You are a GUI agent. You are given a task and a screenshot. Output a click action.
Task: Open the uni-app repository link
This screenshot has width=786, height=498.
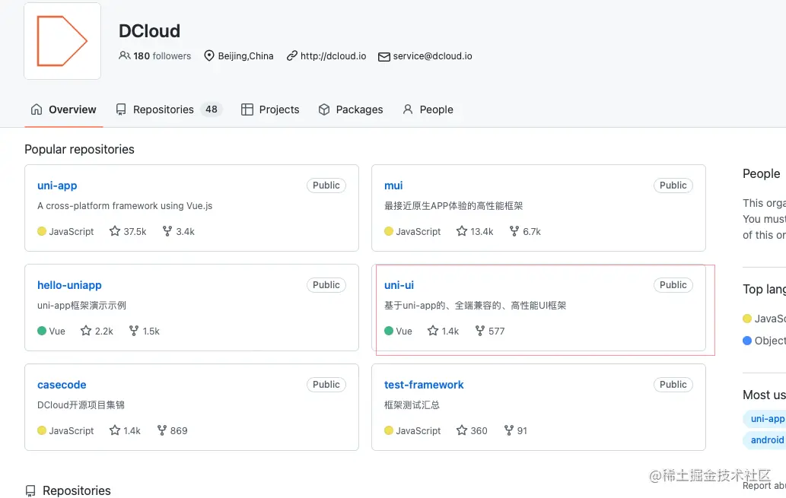pos(57,186)
